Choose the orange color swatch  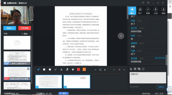[84, 69]
